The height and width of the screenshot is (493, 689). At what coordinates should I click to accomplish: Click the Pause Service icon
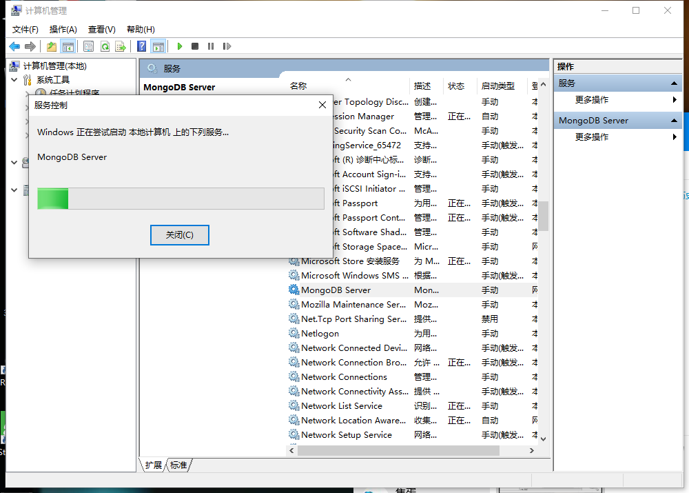click(211, 46)
